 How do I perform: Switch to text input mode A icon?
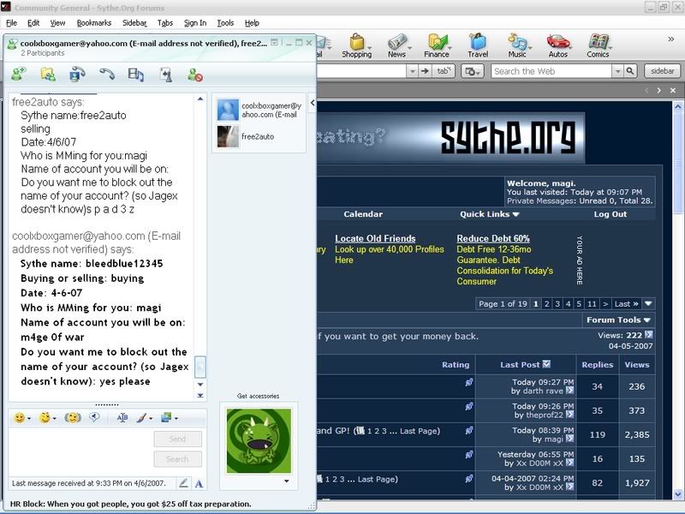(199, 483)
